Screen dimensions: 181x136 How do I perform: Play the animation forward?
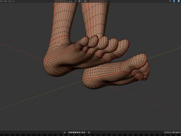tap(75, 132)
